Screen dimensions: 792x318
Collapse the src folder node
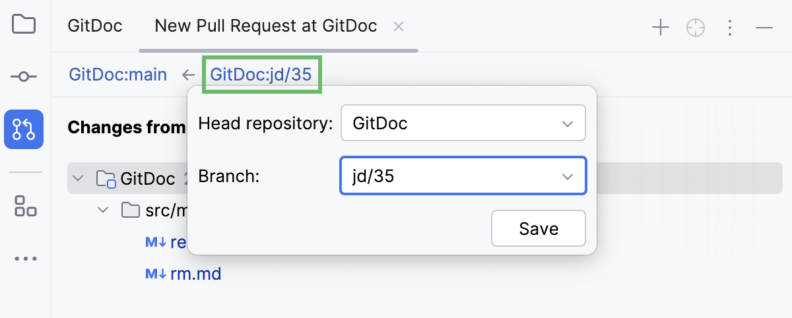click(103, 210)
